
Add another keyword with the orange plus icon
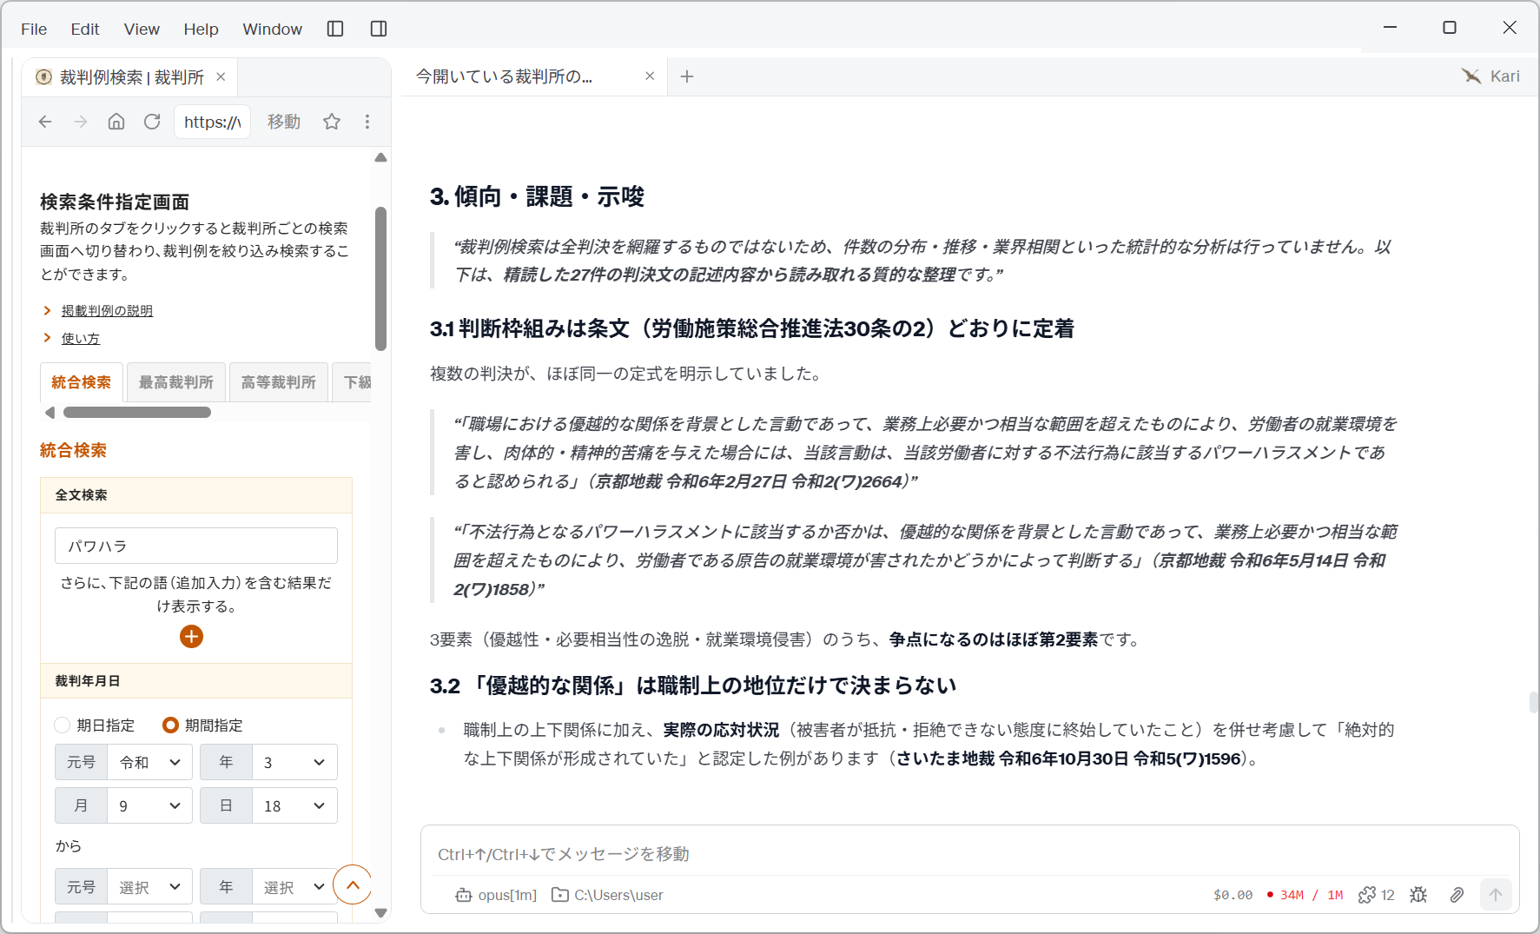pyautogui.click(x=191, y=637)
